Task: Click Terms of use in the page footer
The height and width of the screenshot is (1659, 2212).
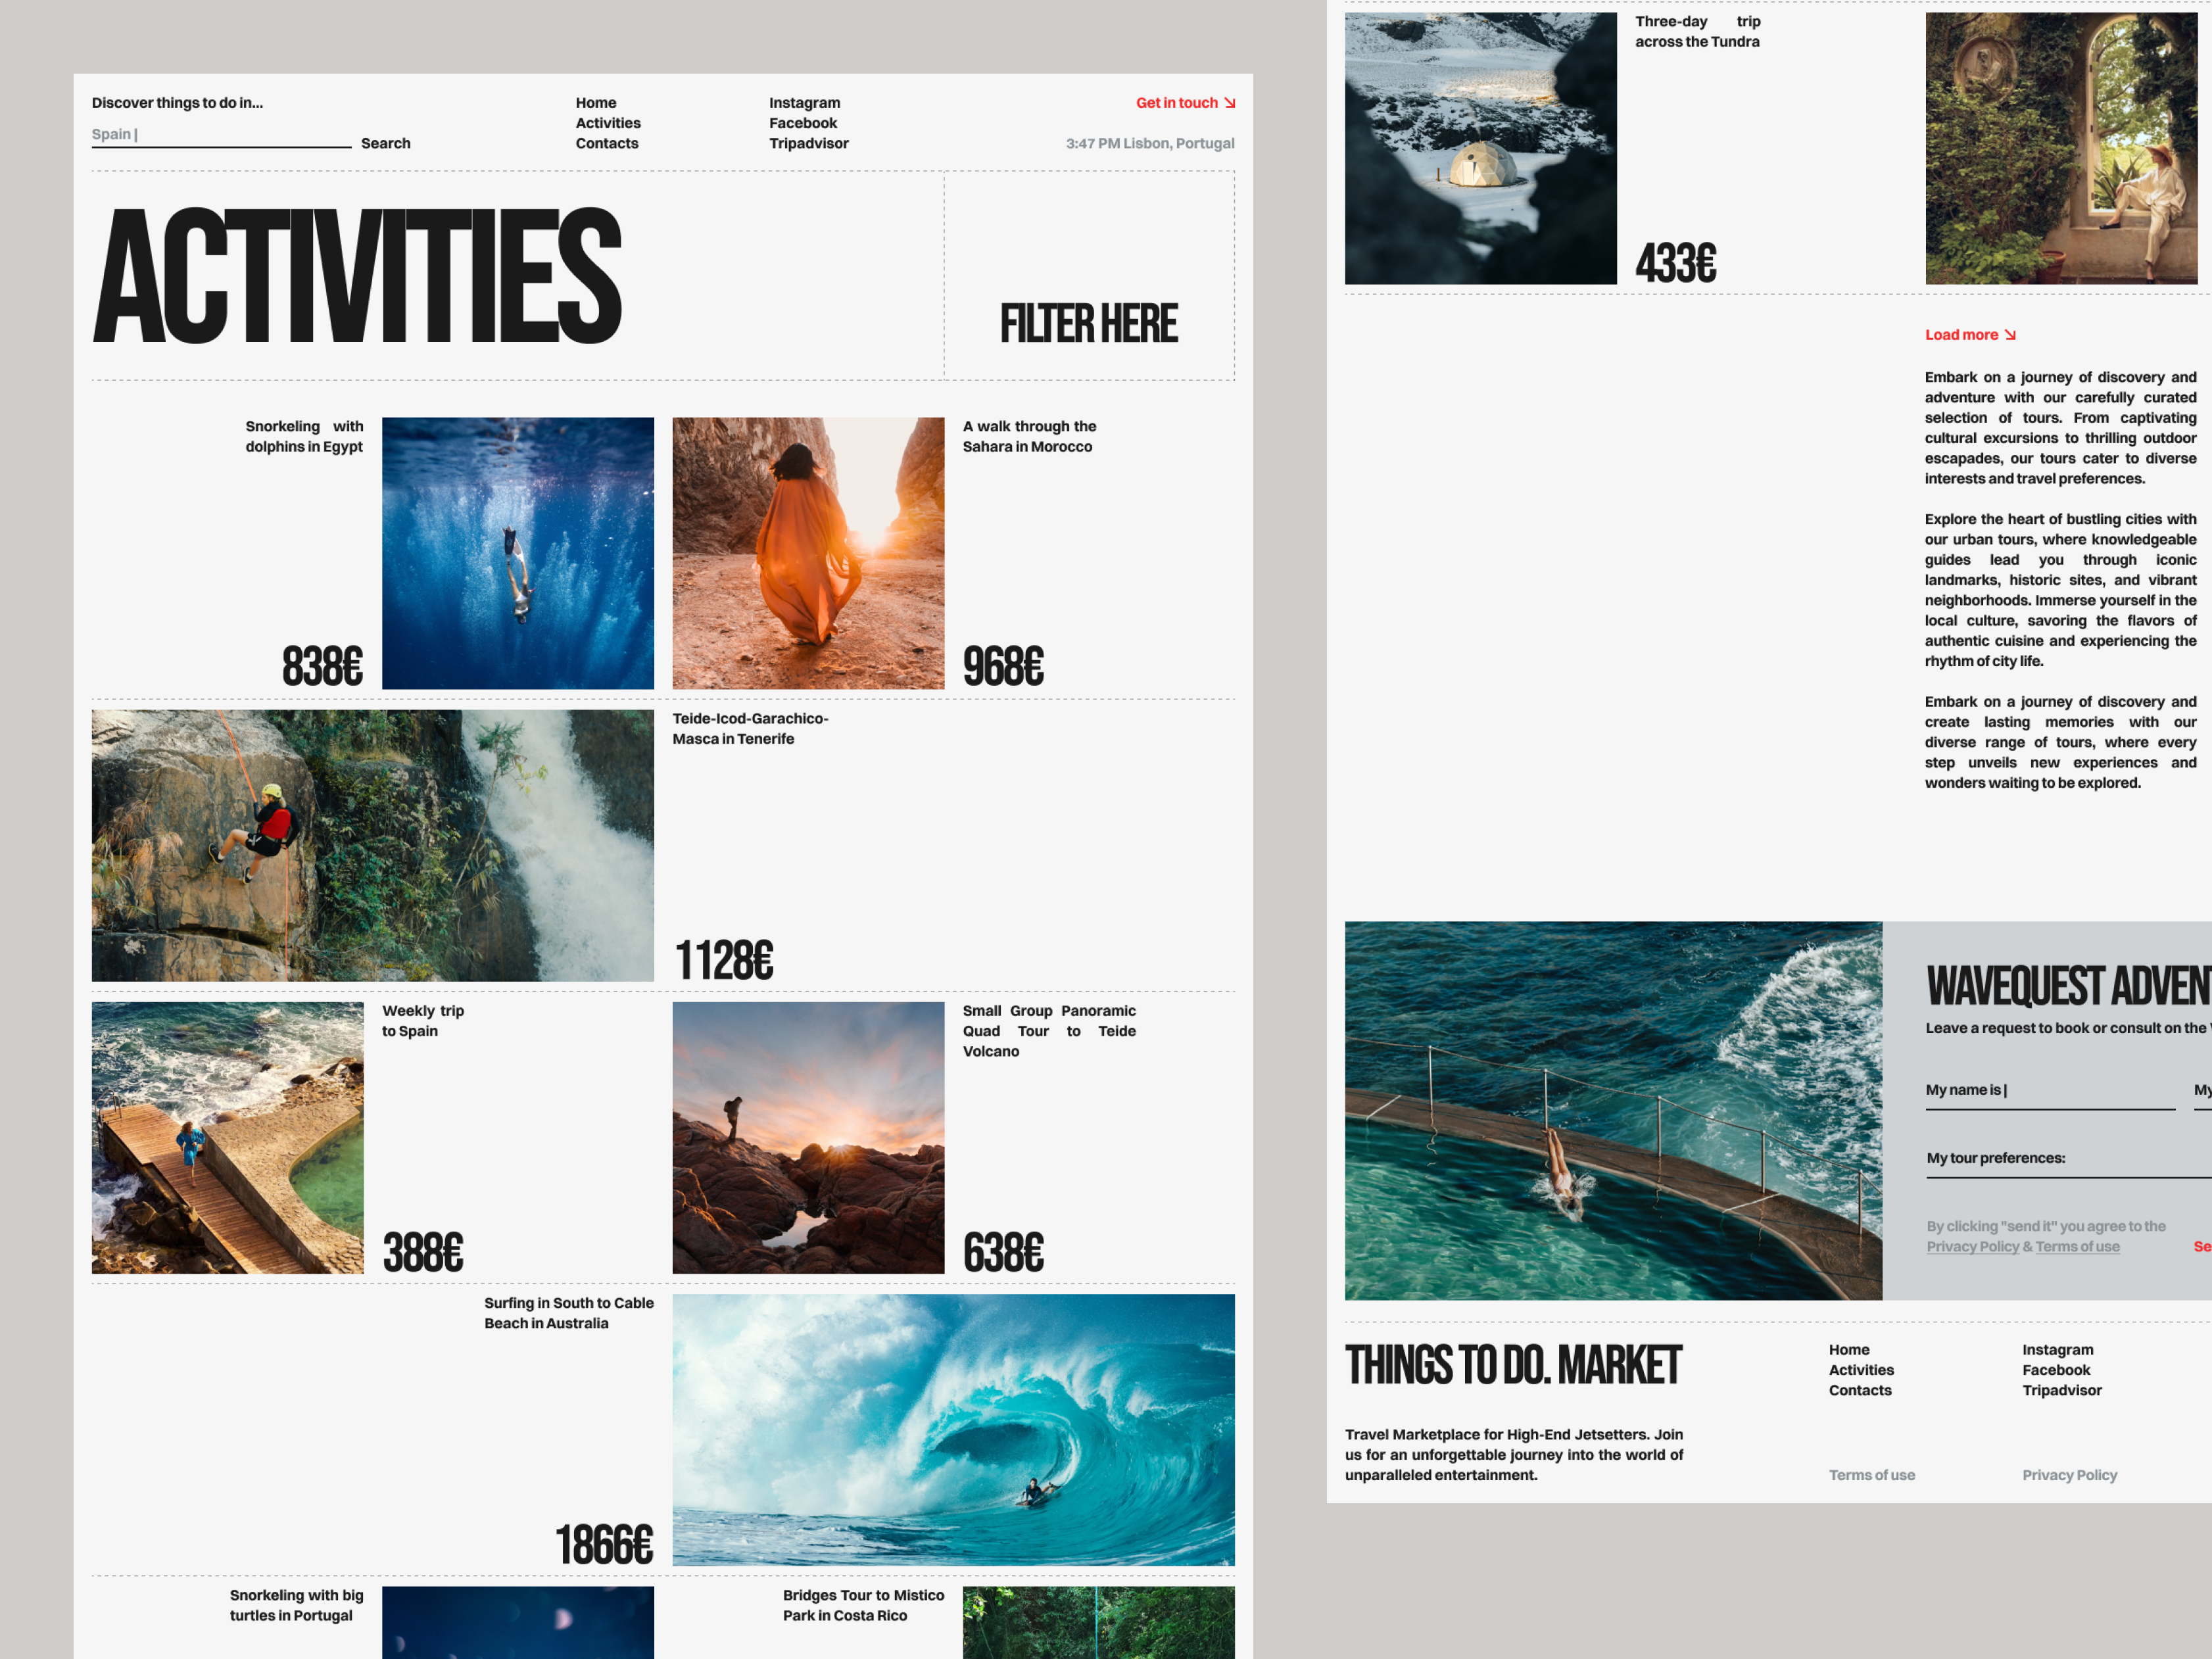Action: click(1871, 1474)
